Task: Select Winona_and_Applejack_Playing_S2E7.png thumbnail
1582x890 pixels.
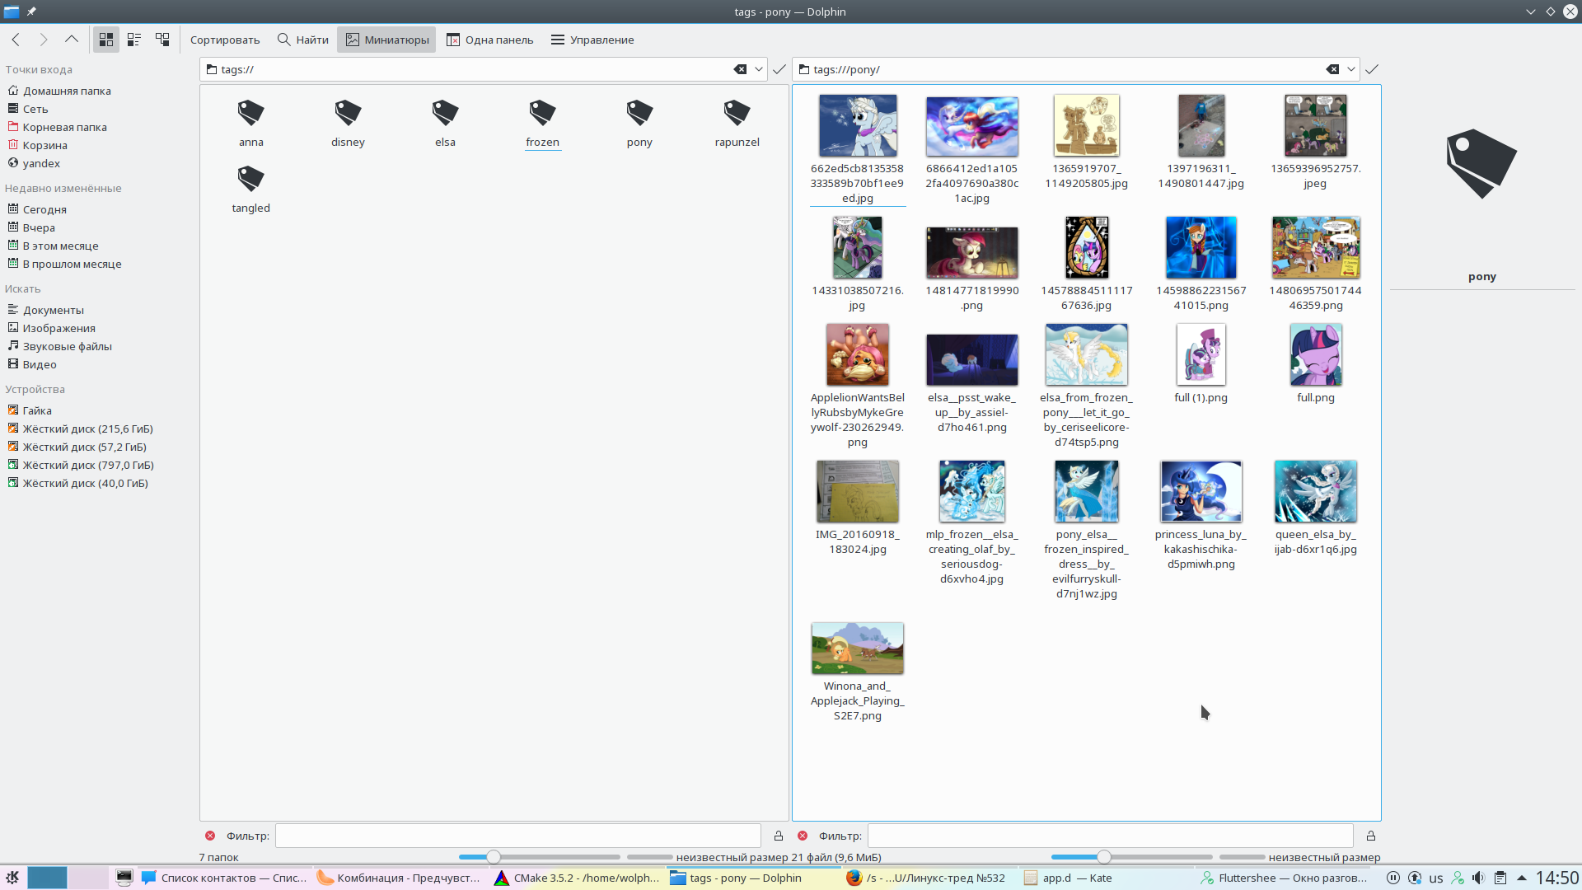Action: pos(857,648)
